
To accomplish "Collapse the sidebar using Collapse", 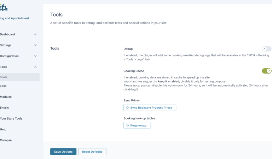I will point(6,140).
